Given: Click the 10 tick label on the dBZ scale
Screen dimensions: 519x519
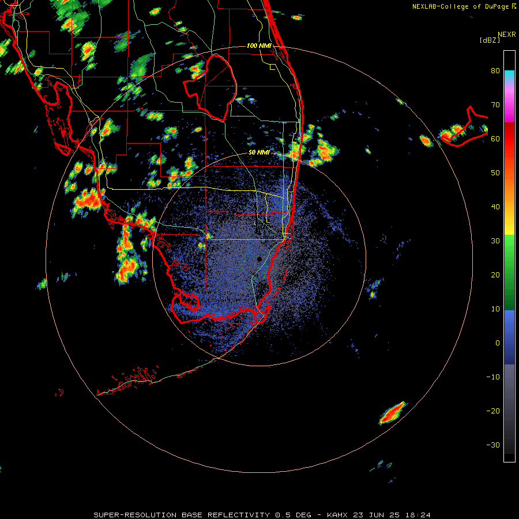Looking at the screenshot, I should (495, 309).
